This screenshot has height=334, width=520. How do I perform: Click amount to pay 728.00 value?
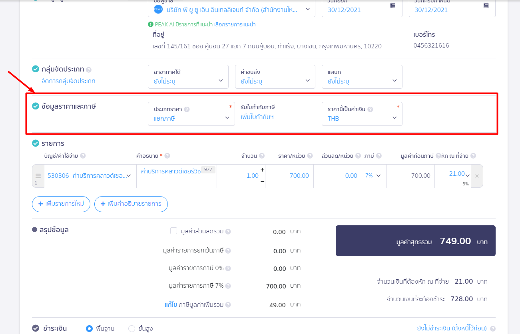point(462,299)
